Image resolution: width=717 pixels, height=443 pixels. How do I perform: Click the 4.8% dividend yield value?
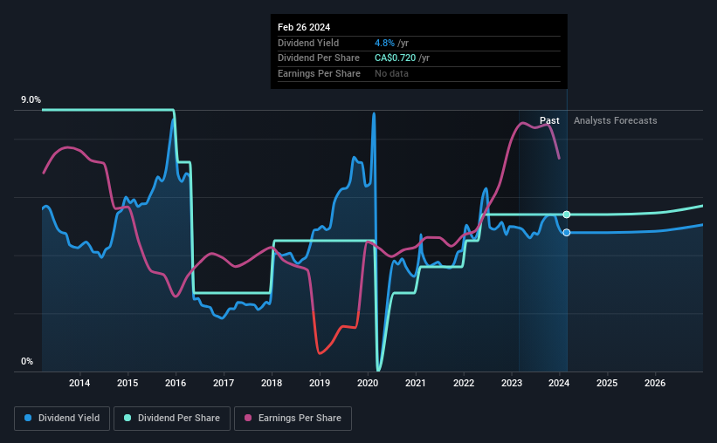(x=384, y=43)
